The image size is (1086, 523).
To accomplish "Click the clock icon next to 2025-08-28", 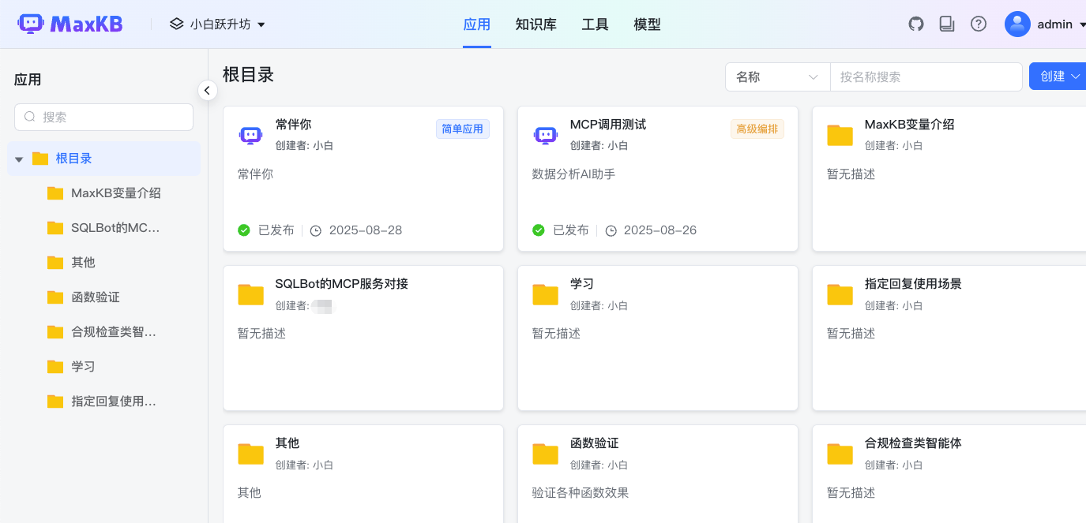I will click(x=315, y=230).
